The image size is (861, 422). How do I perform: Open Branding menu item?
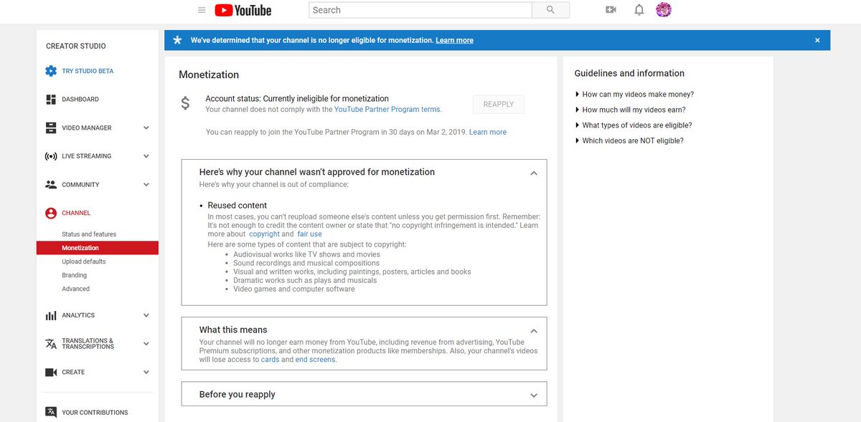[74, 275]
